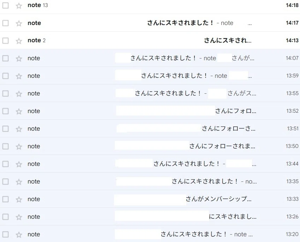Star the note email from 13:35

19,182
